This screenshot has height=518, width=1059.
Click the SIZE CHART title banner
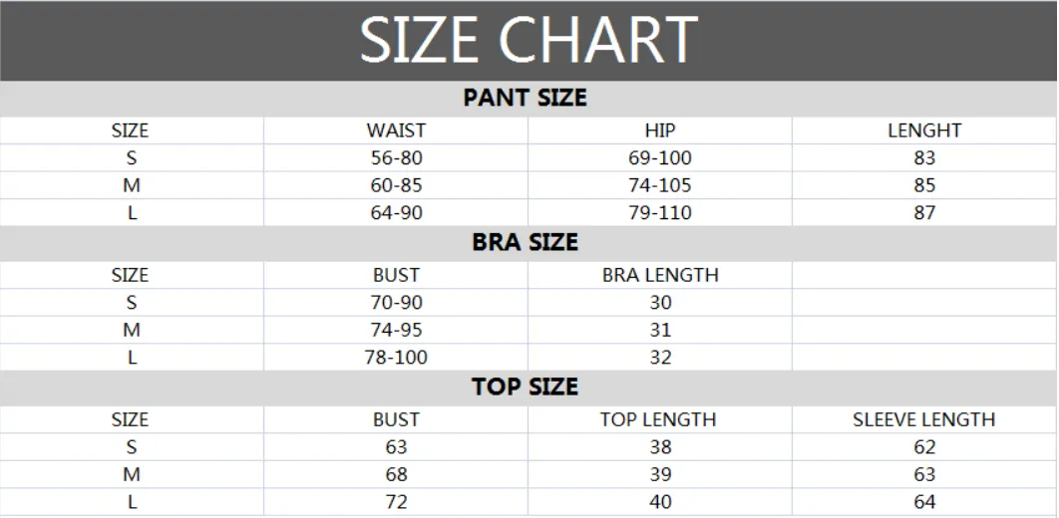point(529,41)
